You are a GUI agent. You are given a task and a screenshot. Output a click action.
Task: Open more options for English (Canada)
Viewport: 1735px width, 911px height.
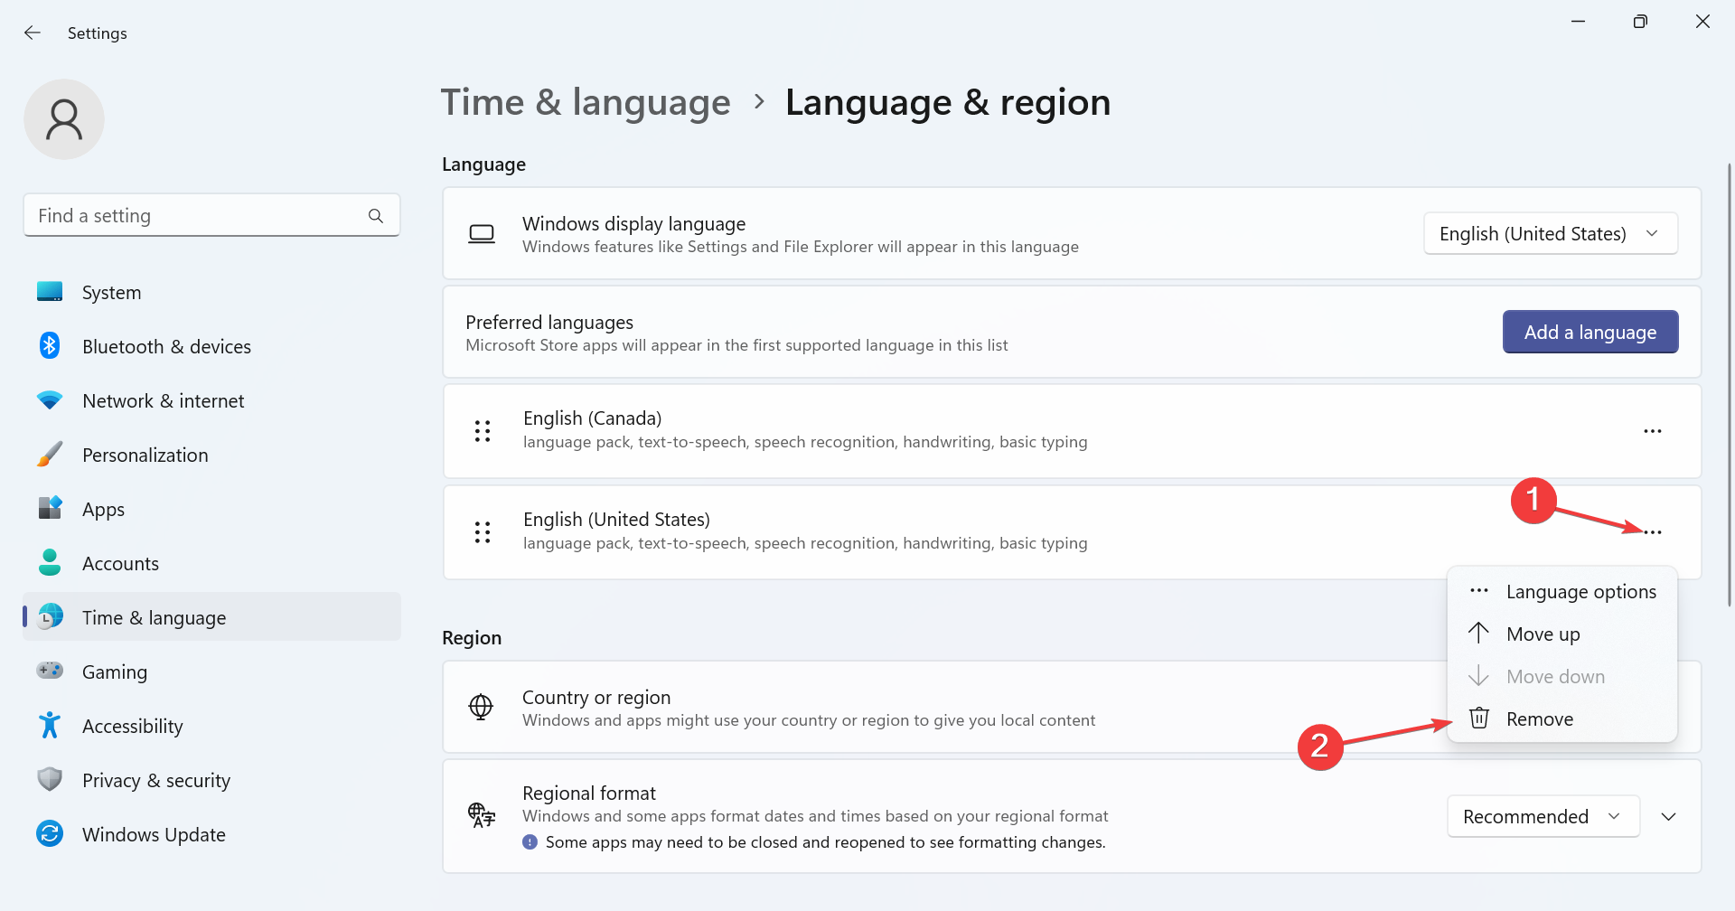1653,431
